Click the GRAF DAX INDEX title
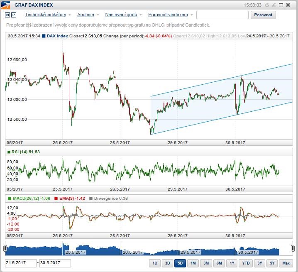The image size is (298, 272). click(34, 5)
